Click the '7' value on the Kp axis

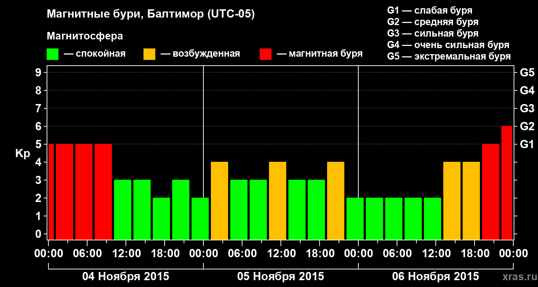[39, 108]
